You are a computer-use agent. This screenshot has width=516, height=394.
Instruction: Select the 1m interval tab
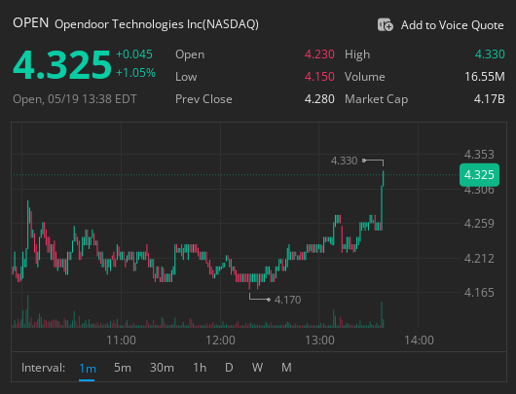(88, 368)
